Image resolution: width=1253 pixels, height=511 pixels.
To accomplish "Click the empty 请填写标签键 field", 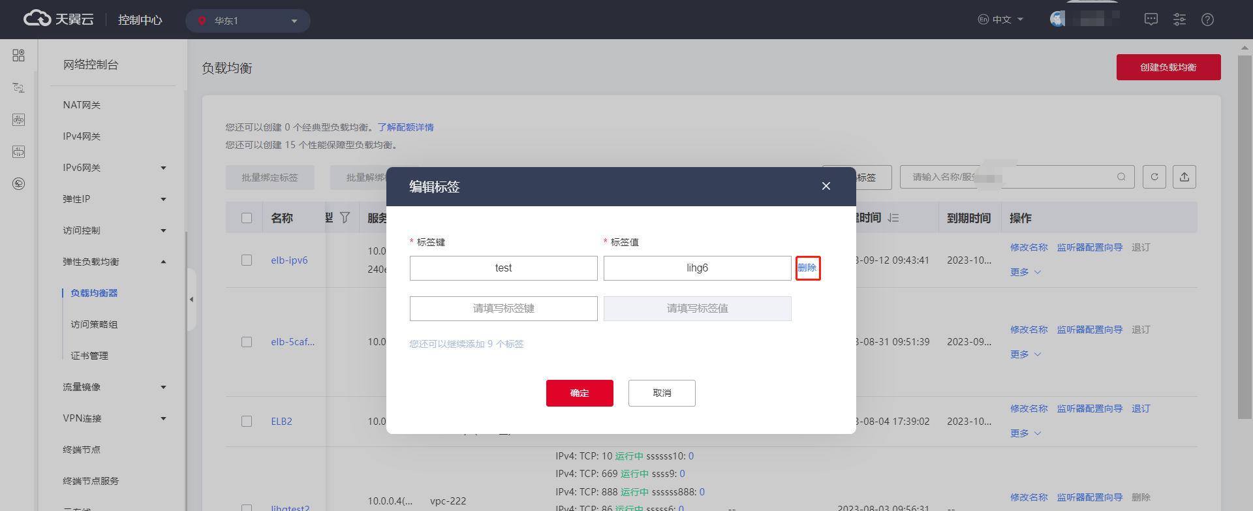I will (504, 309).
